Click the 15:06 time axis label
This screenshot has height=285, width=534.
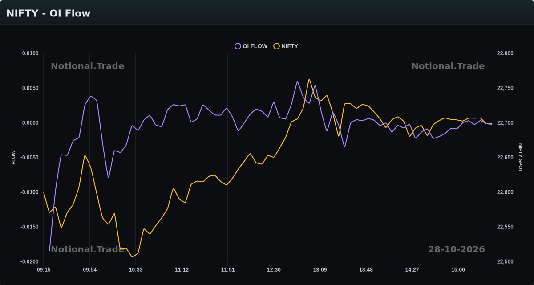click(458, 270)
